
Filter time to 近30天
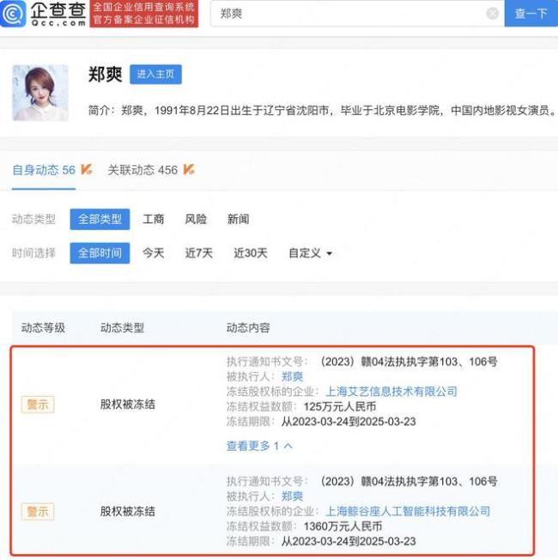[251, 253]
